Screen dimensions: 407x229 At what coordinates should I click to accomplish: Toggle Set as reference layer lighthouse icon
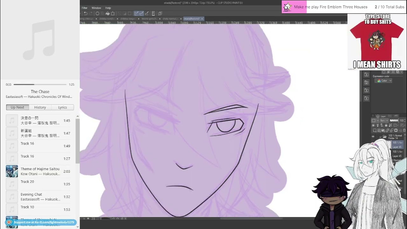coord(378,125)
